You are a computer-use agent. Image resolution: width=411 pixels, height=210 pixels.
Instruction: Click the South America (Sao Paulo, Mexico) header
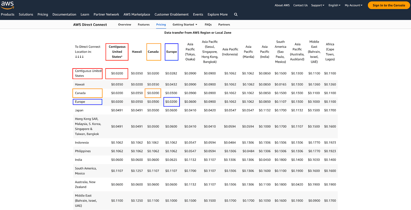[281, 52]
